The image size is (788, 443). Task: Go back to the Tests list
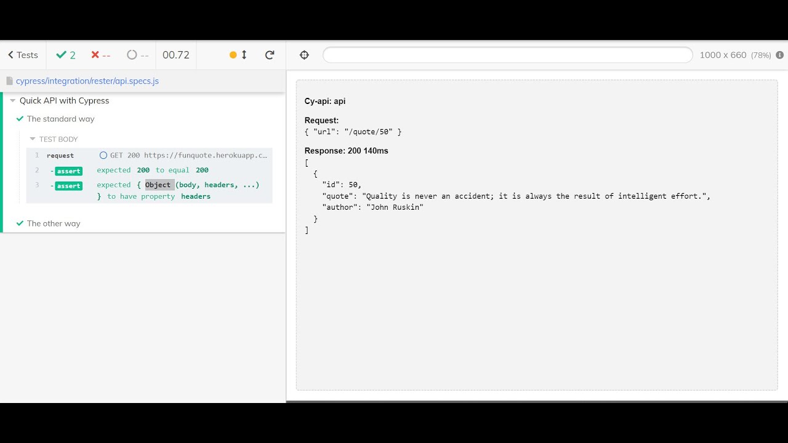tap(23, 55)
